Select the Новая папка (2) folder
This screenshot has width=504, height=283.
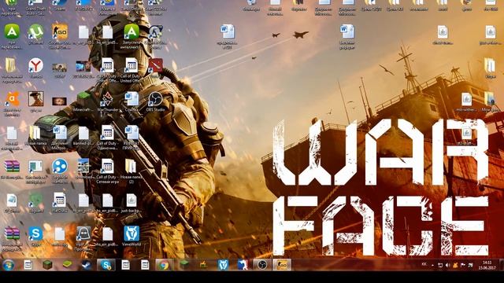tap(132, 167)
